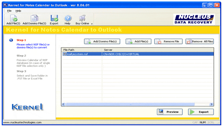Click the application K icon in title bar

(5, 5)
